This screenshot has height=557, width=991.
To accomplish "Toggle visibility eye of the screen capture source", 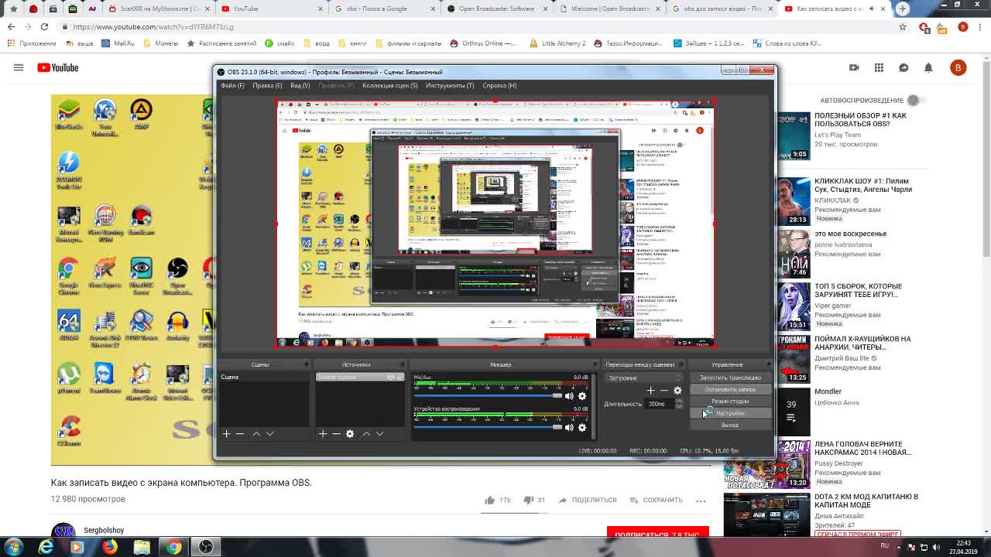I will coord(391,377).
